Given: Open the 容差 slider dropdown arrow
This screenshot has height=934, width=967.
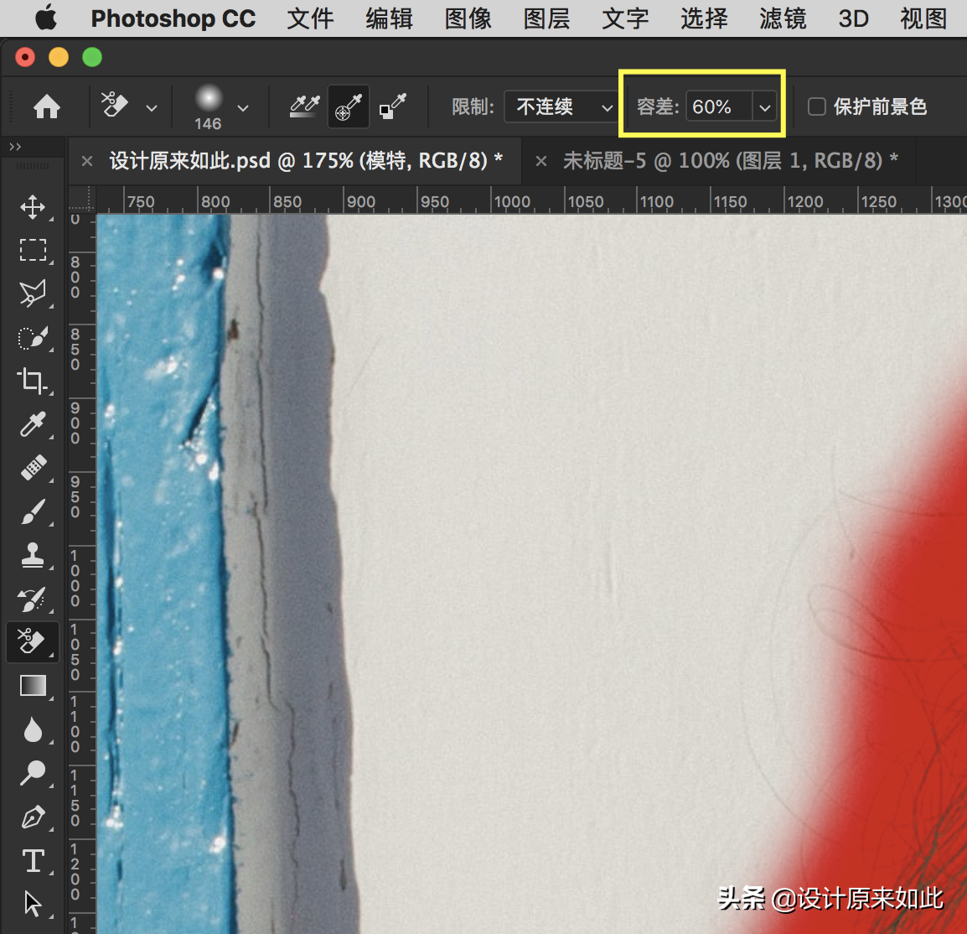Looking at the screenshot, I should click(765, 107).
